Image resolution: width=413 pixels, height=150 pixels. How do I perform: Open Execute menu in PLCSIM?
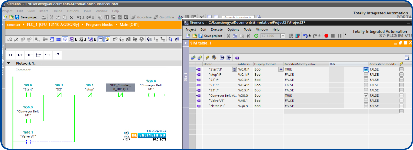[217, 29]
